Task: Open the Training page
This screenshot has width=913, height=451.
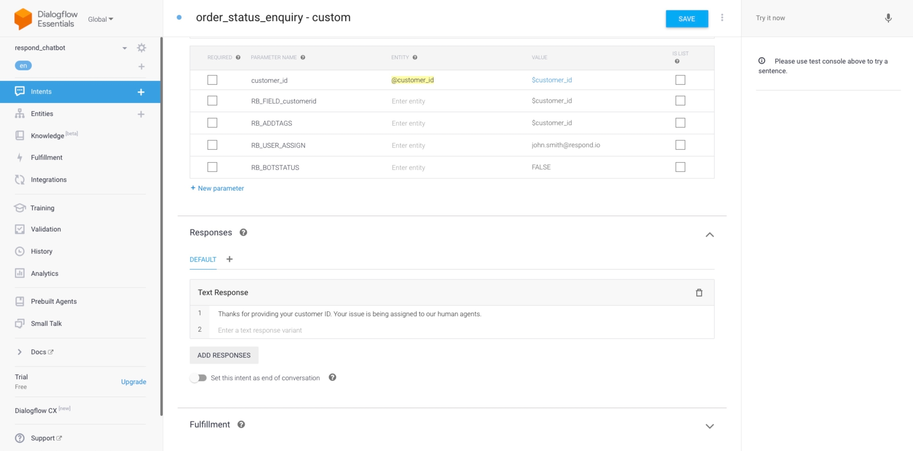Action: tap(42, 208)
